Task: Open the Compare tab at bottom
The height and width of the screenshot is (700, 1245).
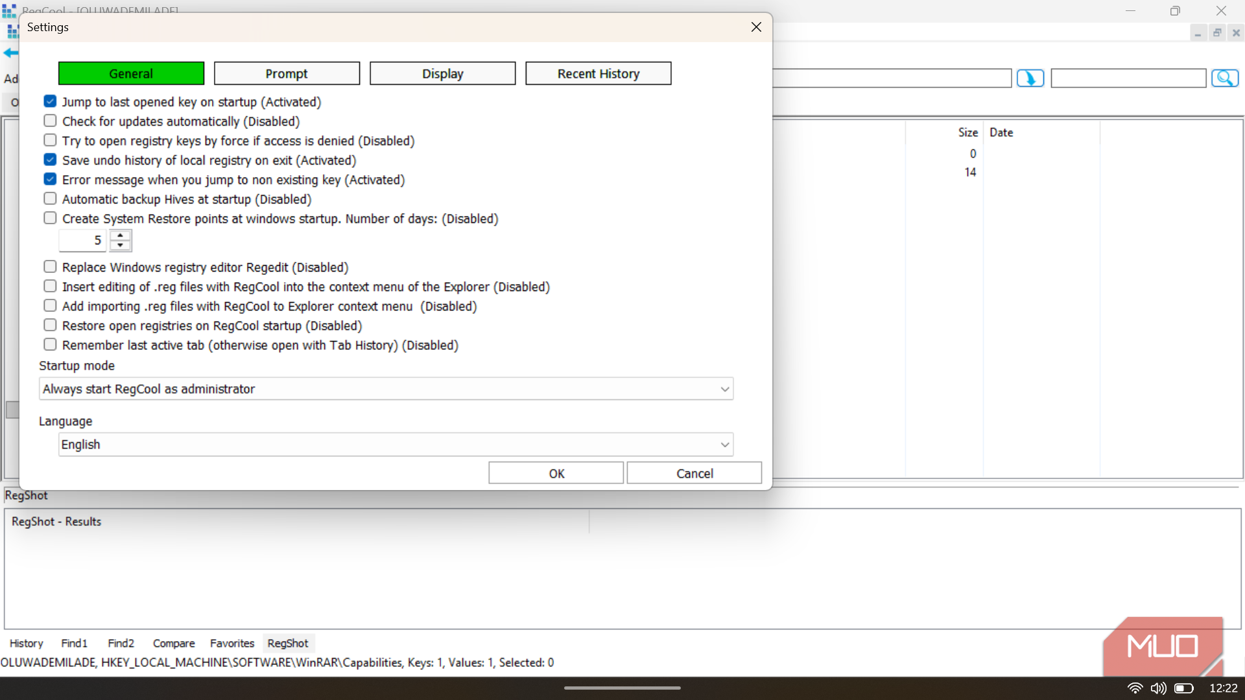Action: pyautogui.click(x=174, y=643)
